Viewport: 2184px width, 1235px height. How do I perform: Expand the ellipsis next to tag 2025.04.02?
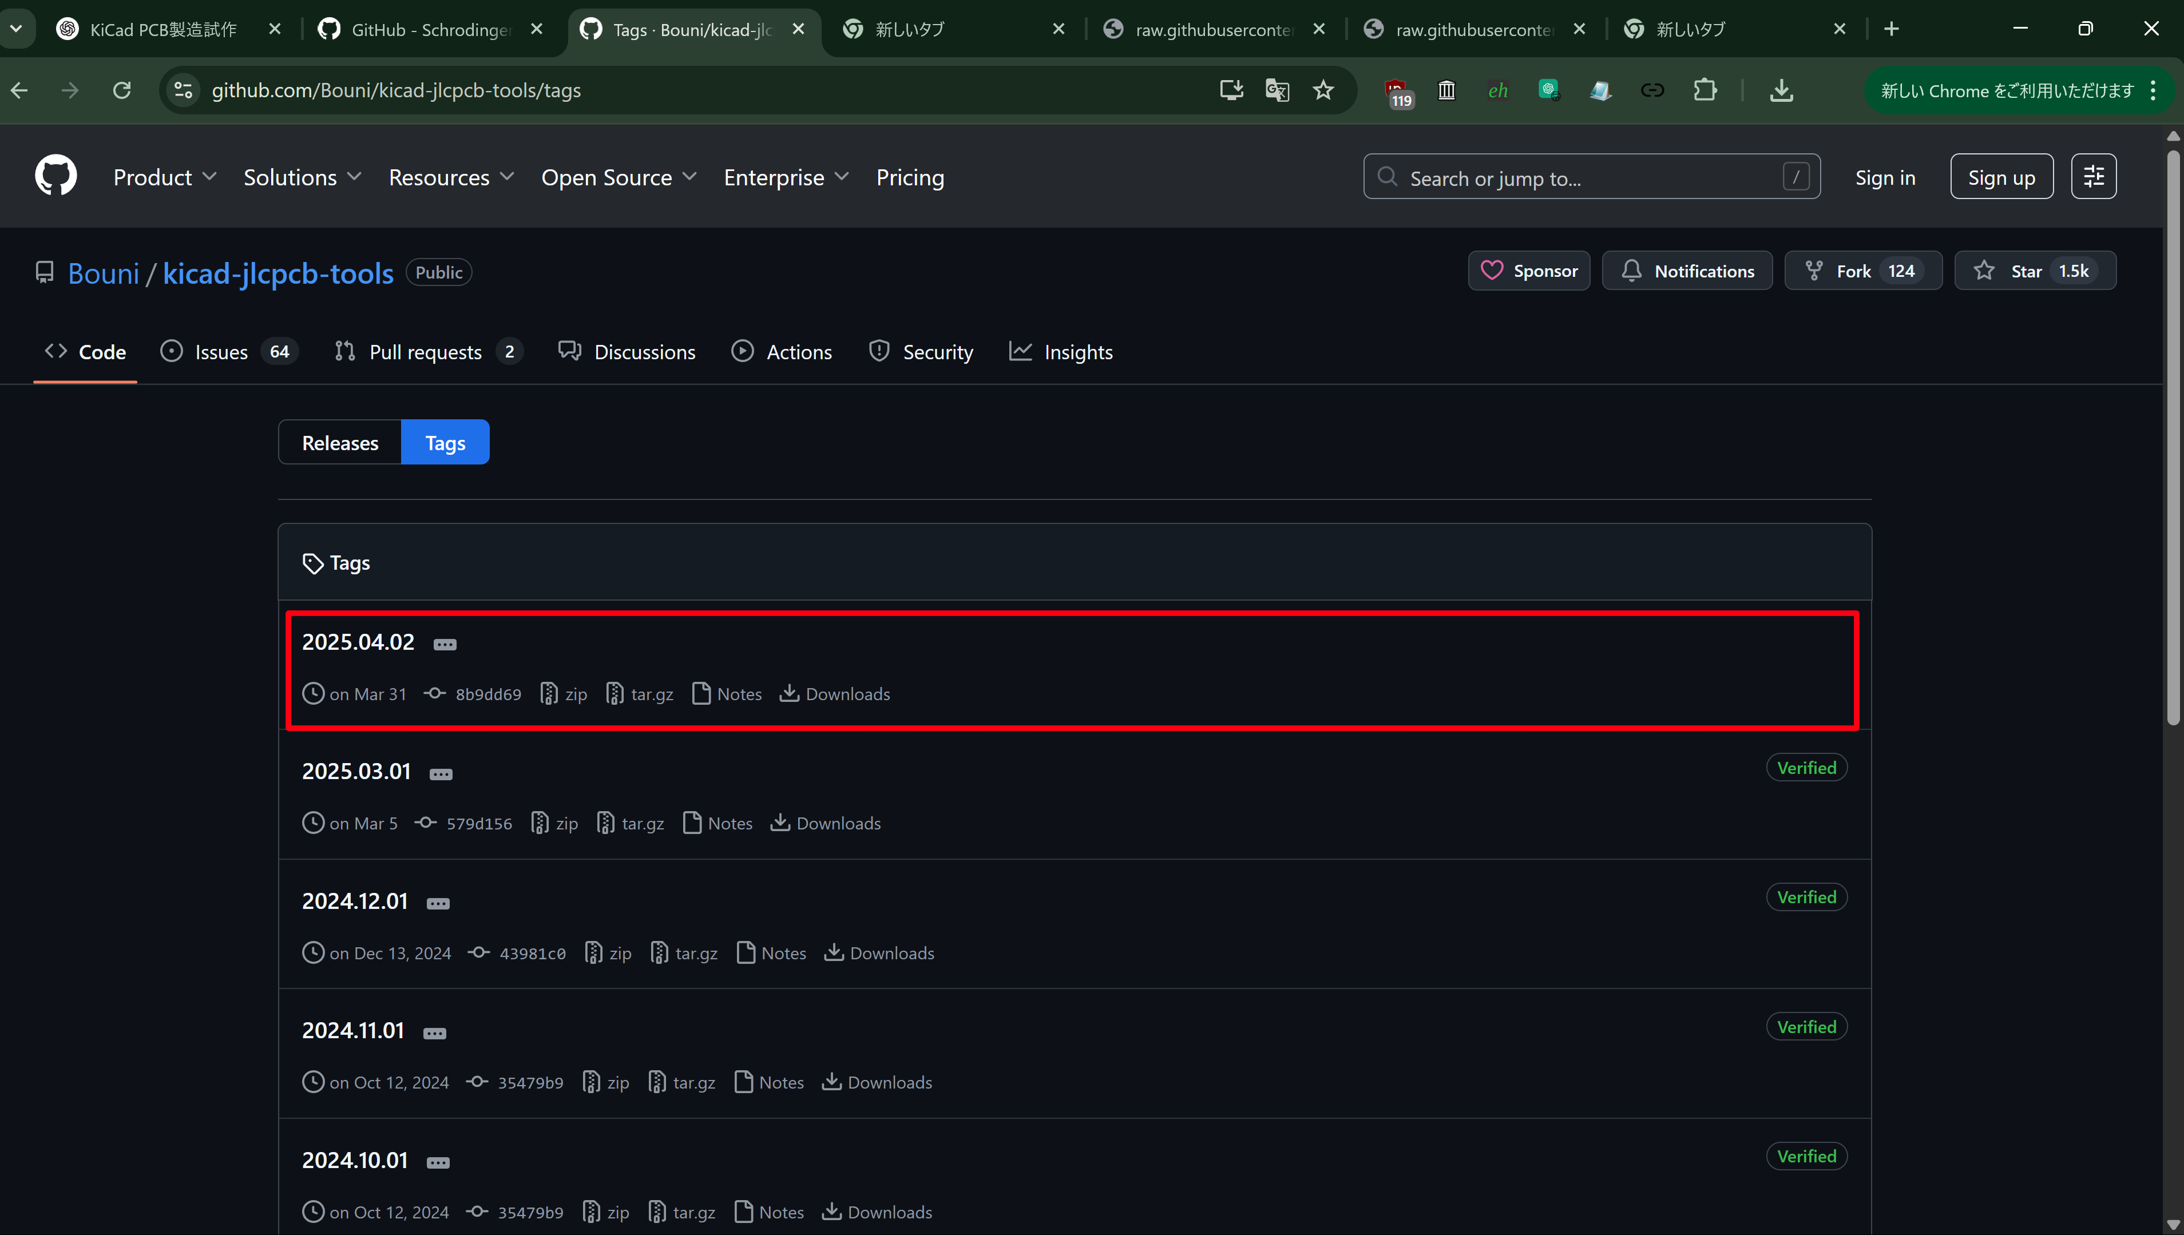(445, 645)
